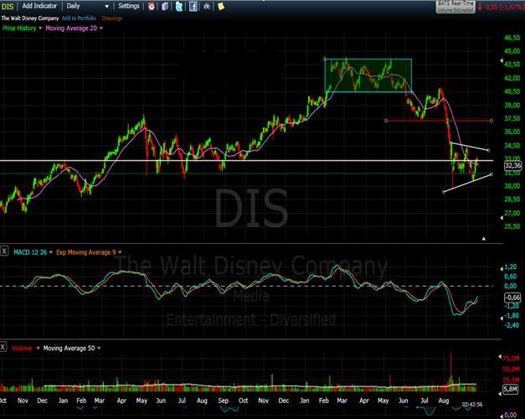The width and height of the screenshot is (525, 419).
Task: Click the axis arrow beside MACD 1,20
Action: 502,269
